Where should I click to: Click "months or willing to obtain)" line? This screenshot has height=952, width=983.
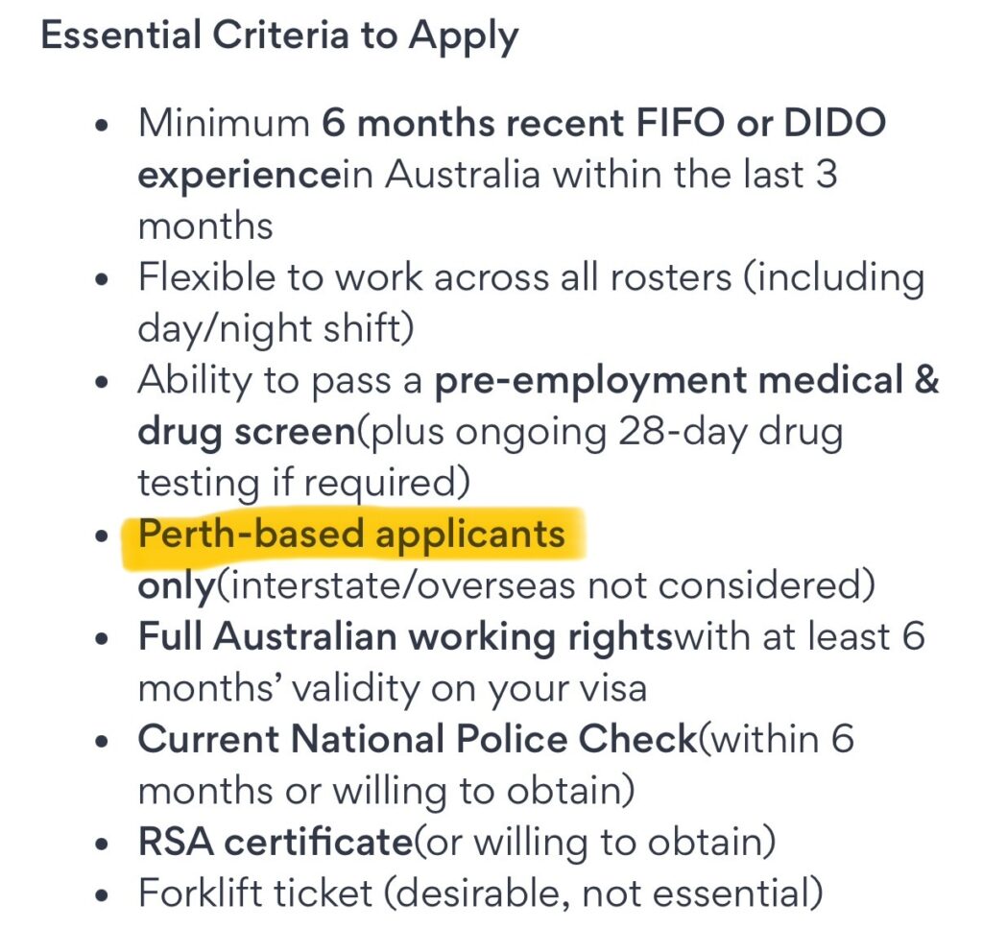point(386,792)
